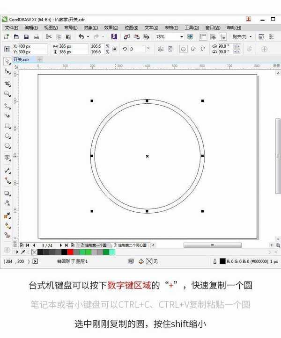
Task: Click the Save floppy disk icon
Action: click(x=26, y=36)
